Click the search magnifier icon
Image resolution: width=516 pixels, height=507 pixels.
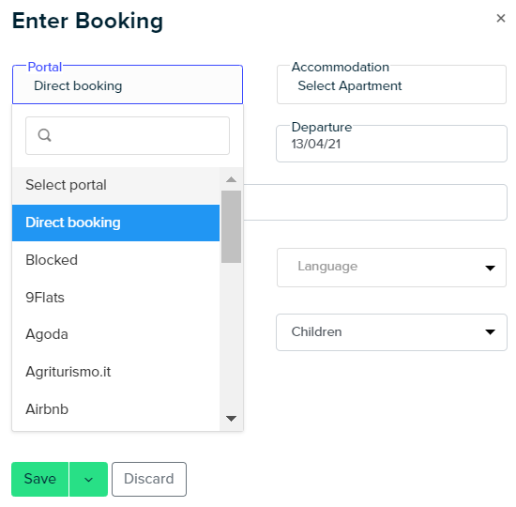point(44,135)
